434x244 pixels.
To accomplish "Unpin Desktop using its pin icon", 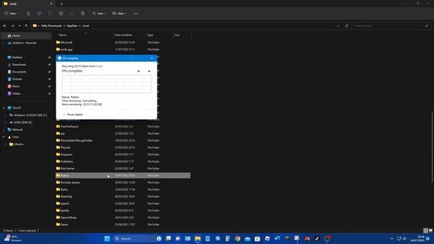I will (50, 57).
